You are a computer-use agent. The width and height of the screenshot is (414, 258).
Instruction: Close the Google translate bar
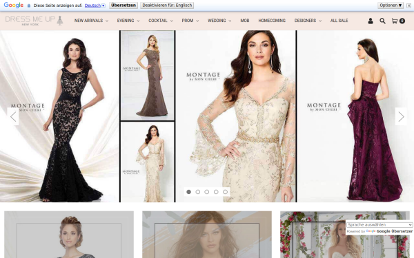[408, 6]
